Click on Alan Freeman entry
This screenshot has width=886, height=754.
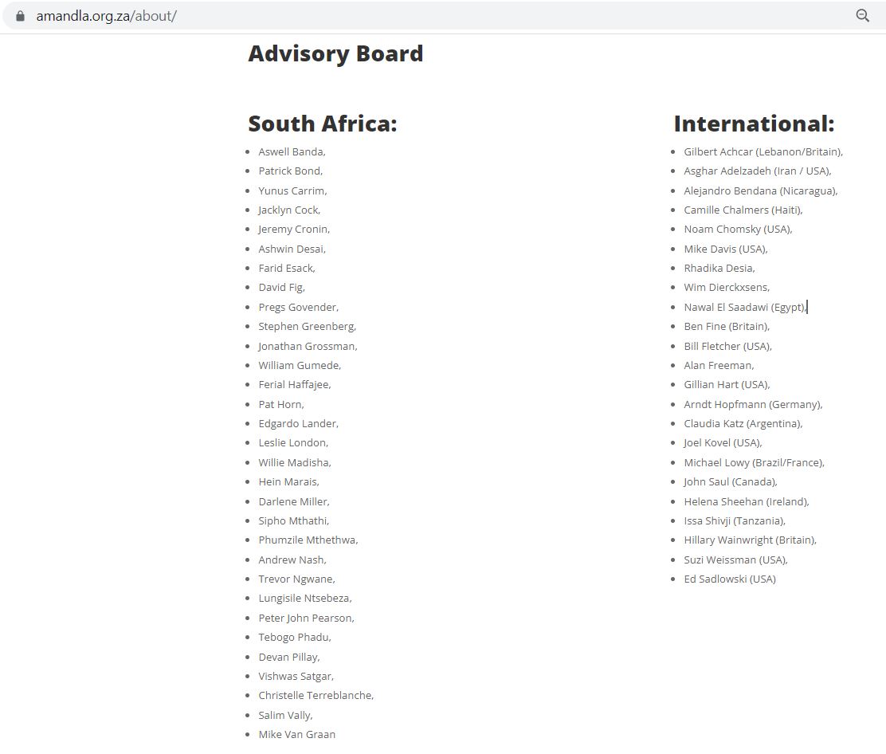tap(719, 365)
